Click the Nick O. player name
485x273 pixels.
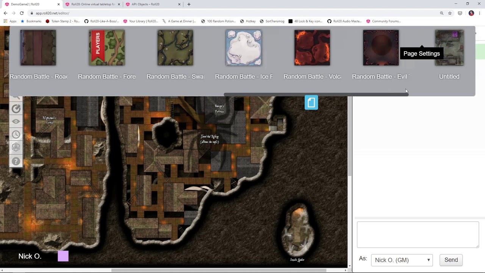[x=30, y=256]
